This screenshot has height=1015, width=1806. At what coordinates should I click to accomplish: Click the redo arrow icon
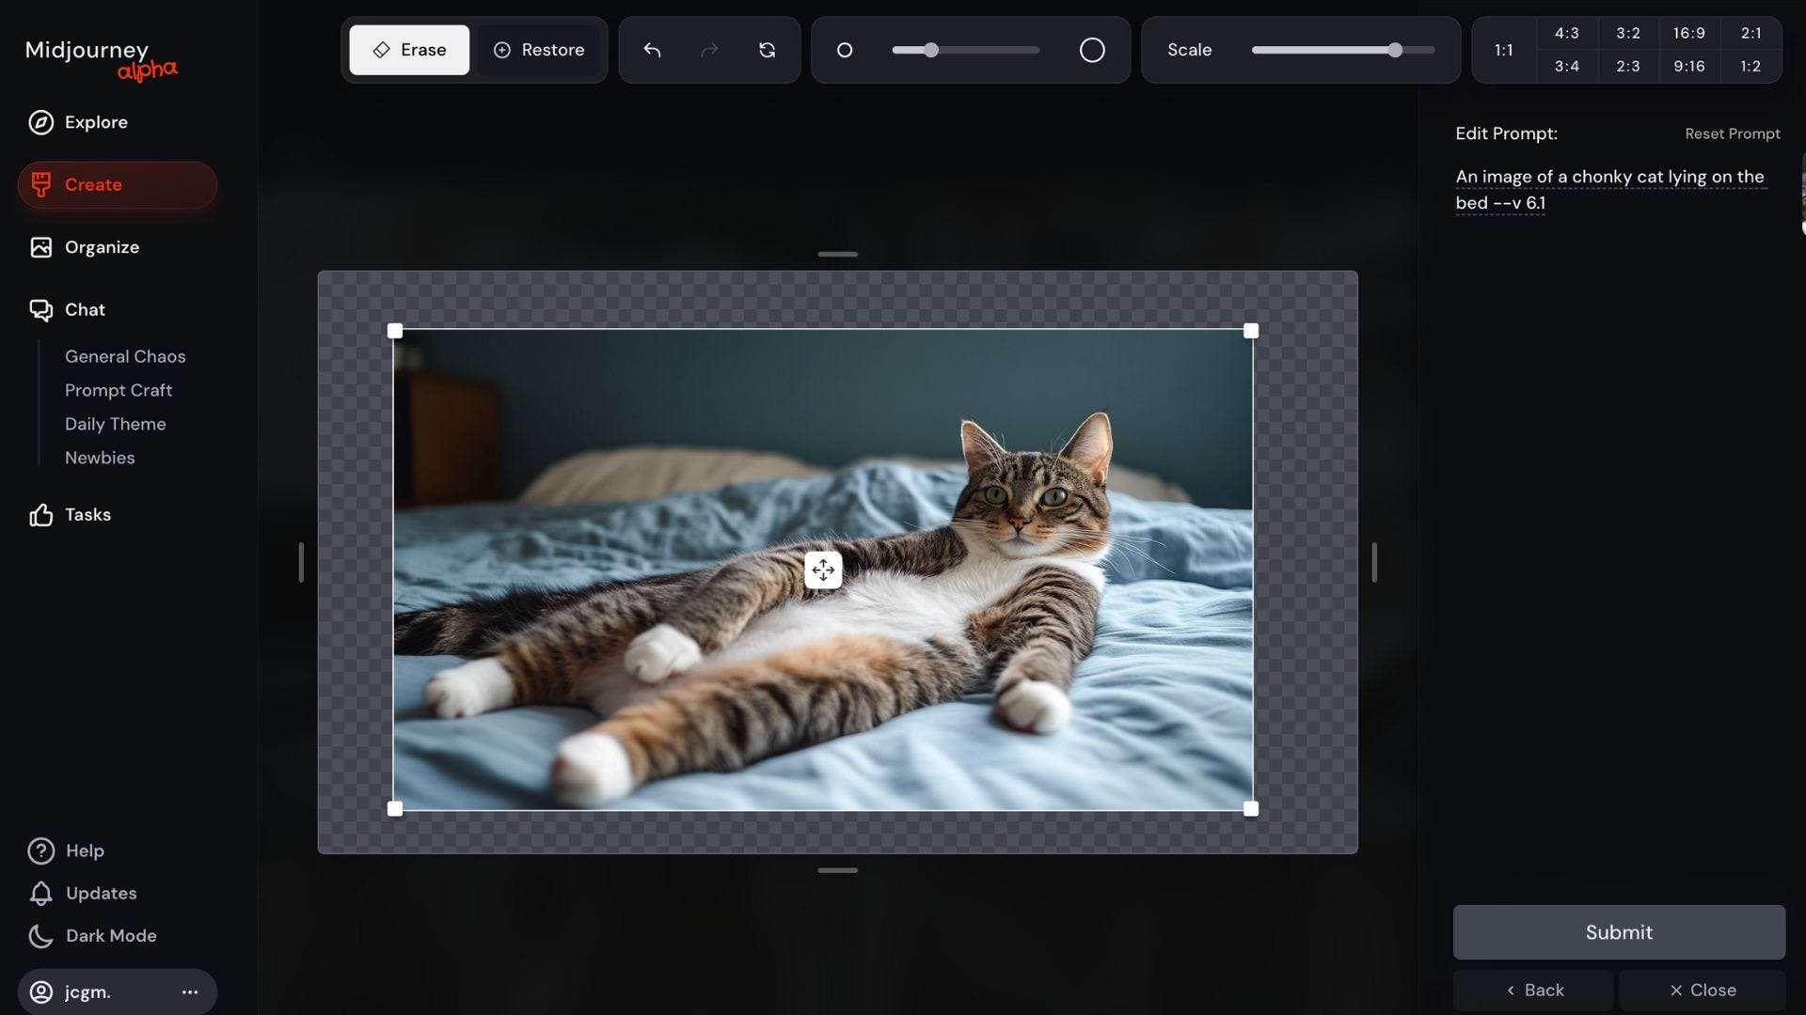[709, 50]
